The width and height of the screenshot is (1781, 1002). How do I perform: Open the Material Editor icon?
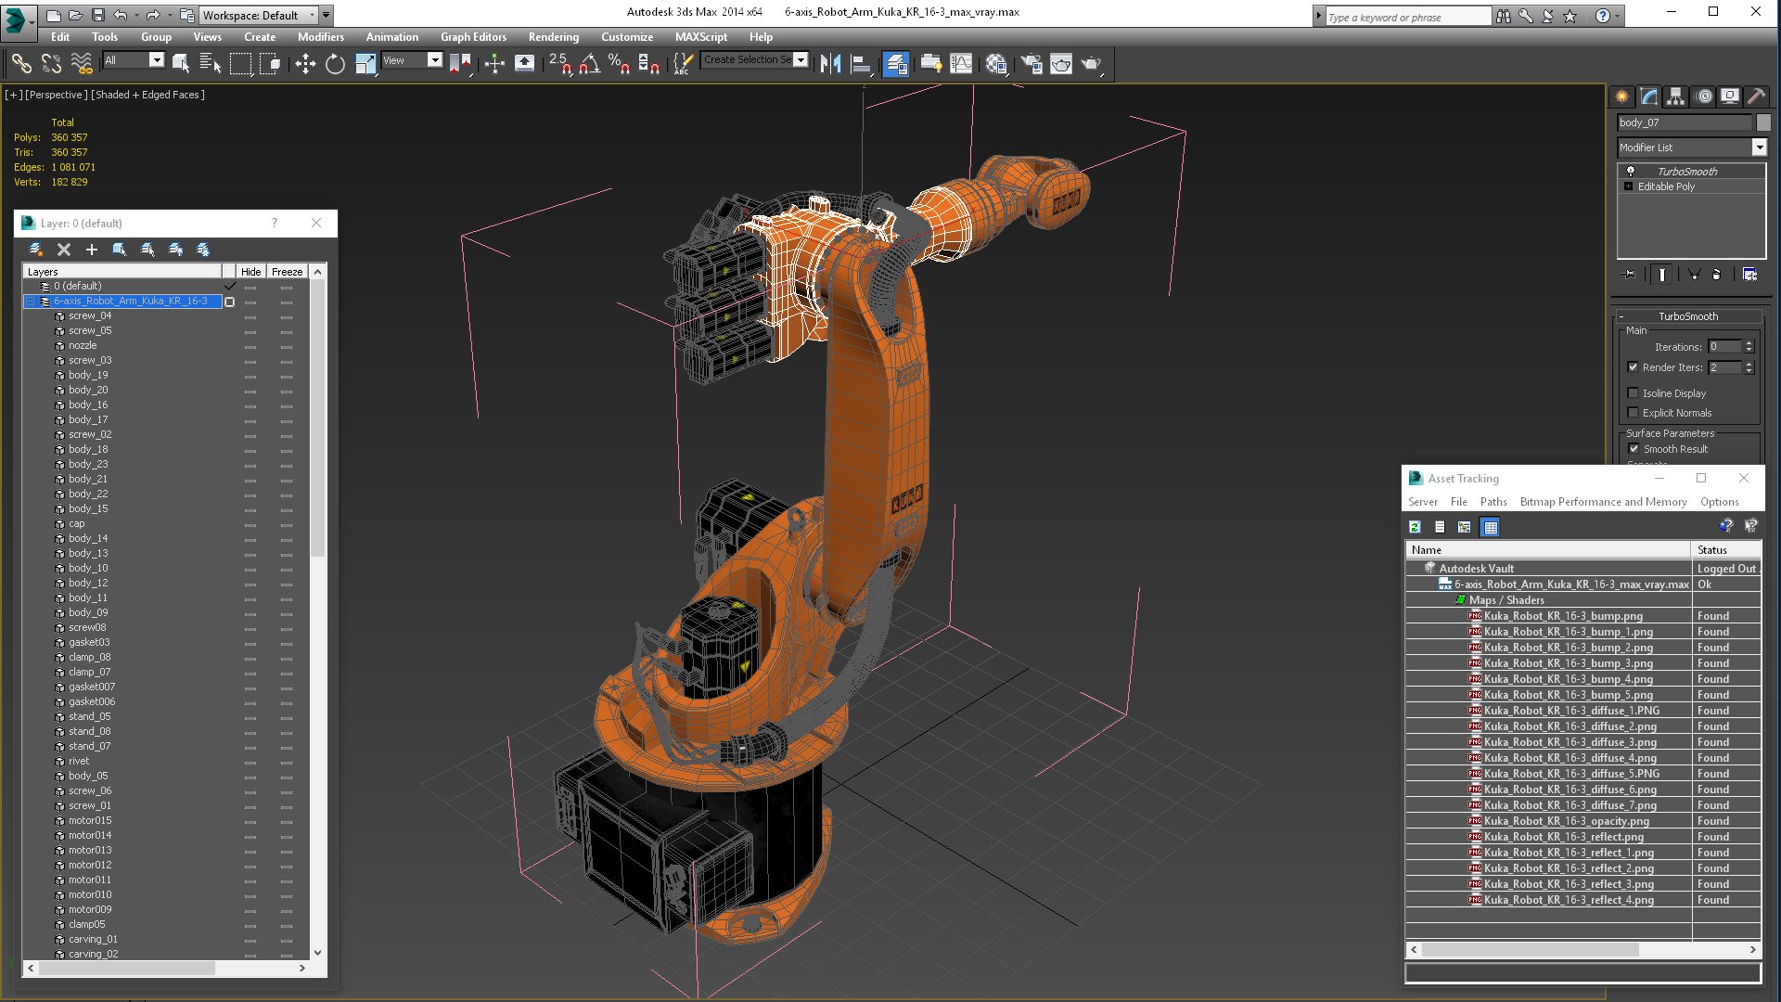click(x=996, y=63)
